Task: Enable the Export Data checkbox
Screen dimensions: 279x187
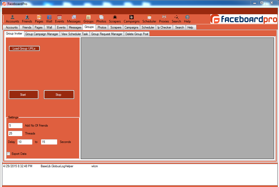Action: coord(8,154)
